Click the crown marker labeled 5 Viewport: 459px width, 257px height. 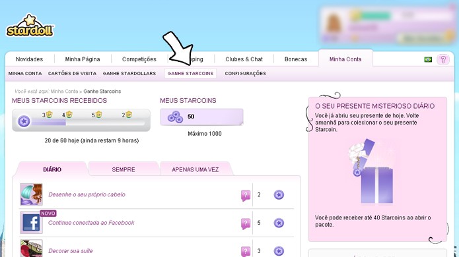[x=98, y=115]
